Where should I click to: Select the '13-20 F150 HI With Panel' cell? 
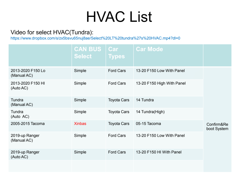tap(159, 152)
